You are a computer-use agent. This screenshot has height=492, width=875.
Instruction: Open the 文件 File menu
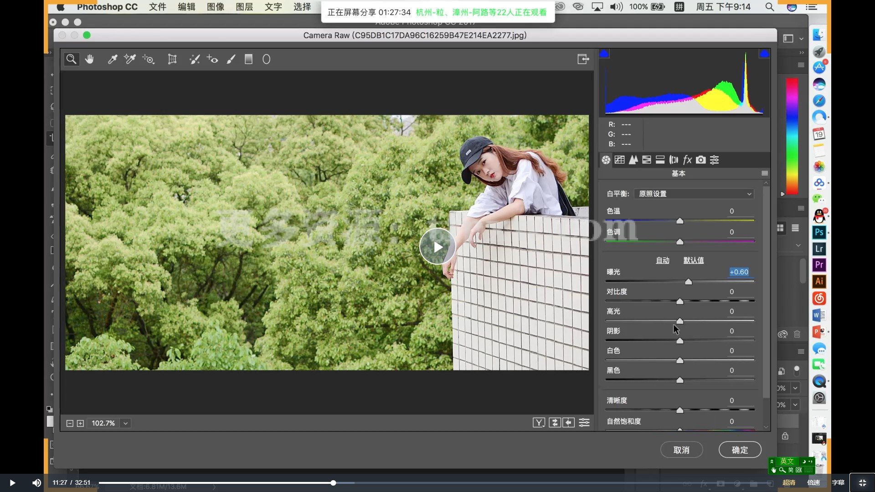click(157, 7)
